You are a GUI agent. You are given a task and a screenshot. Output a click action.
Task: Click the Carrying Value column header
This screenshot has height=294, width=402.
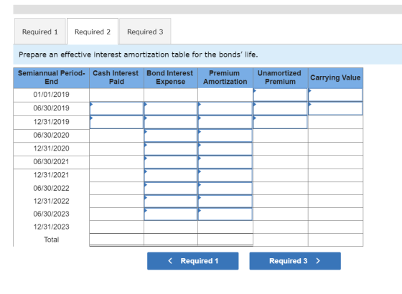point(335,78)
